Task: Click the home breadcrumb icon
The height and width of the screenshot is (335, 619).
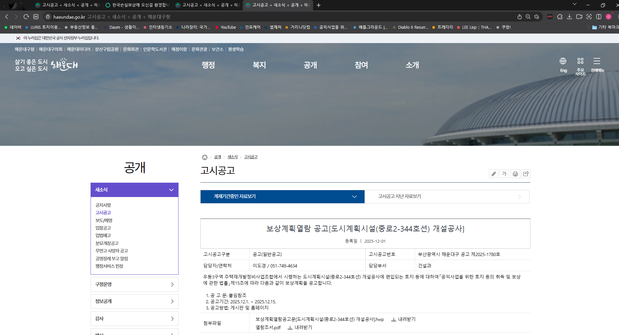Action: coord(205,157)
